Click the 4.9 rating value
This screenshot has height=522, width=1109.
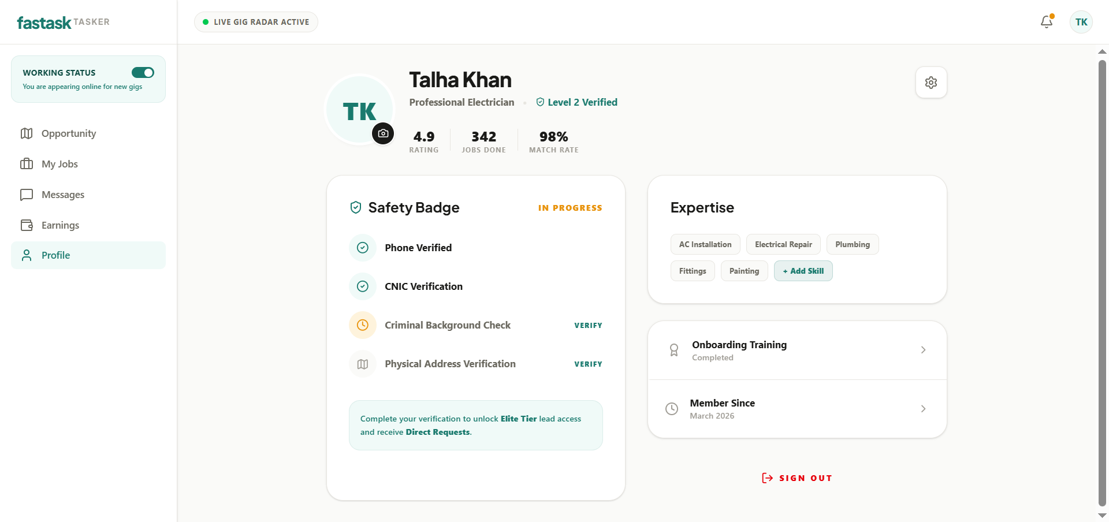click(424, 137)
